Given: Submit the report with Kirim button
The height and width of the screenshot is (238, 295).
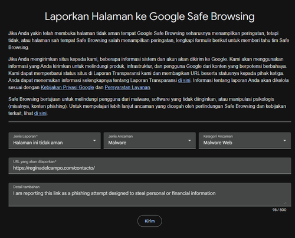Looking at the screenshot, I should point(150,221).
